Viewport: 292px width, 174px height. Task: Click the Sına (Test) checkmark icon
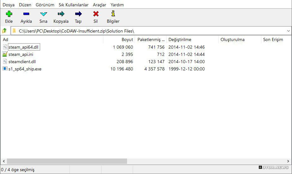click(43, 14)
